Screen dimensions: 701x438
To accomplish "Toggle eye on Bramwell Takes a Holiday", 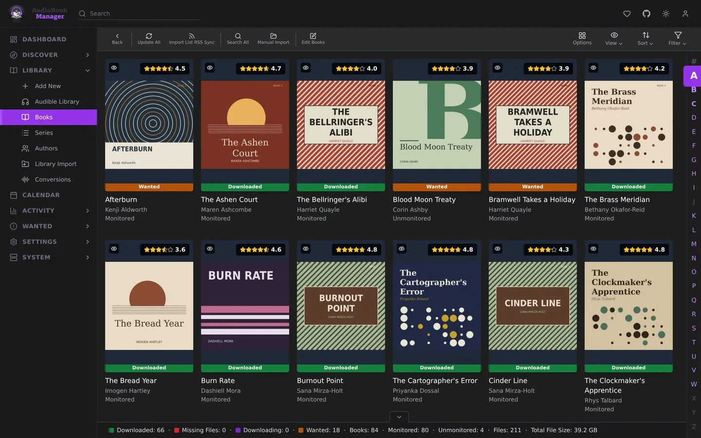I will pos(498,68).
